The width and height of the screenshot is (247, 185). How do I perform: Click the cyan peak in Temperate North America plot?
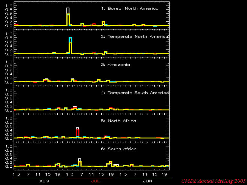click(x=70, y=40)
